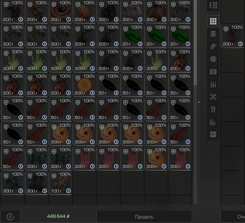Click the clock icon on right panel item
245x223 pixels.
(240, 44)
